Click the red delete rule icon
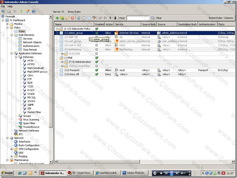Image resolution: width=237 pixels, height=178 pixels. pyautogui.click(x=73, y=18)
